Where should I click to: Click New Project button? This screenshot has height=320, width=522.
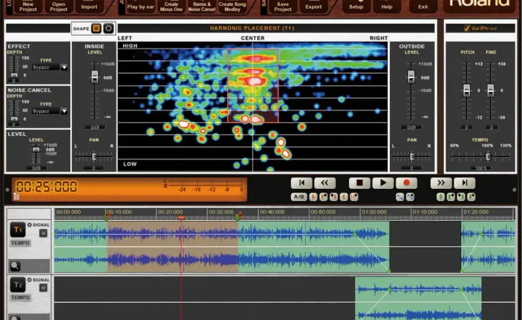pyautogui.click(x=28, y=6)
